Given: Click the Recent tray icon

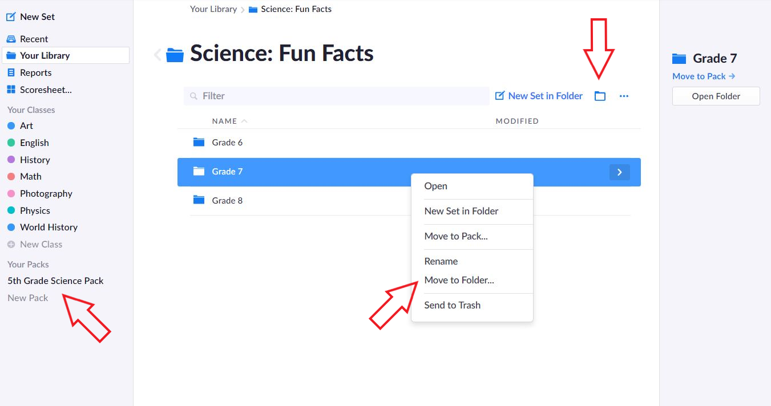Looking at the screenshot, I should click(x=11, y=39).
